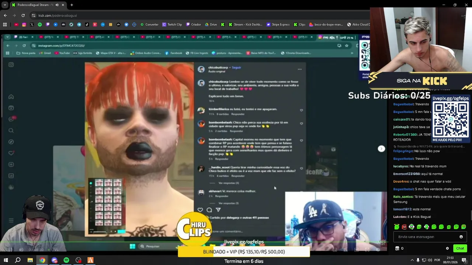Open the Twitch bookmark icon
This screenshot has height=265, width=472.
pyautogui.click(x=48, y=25)
